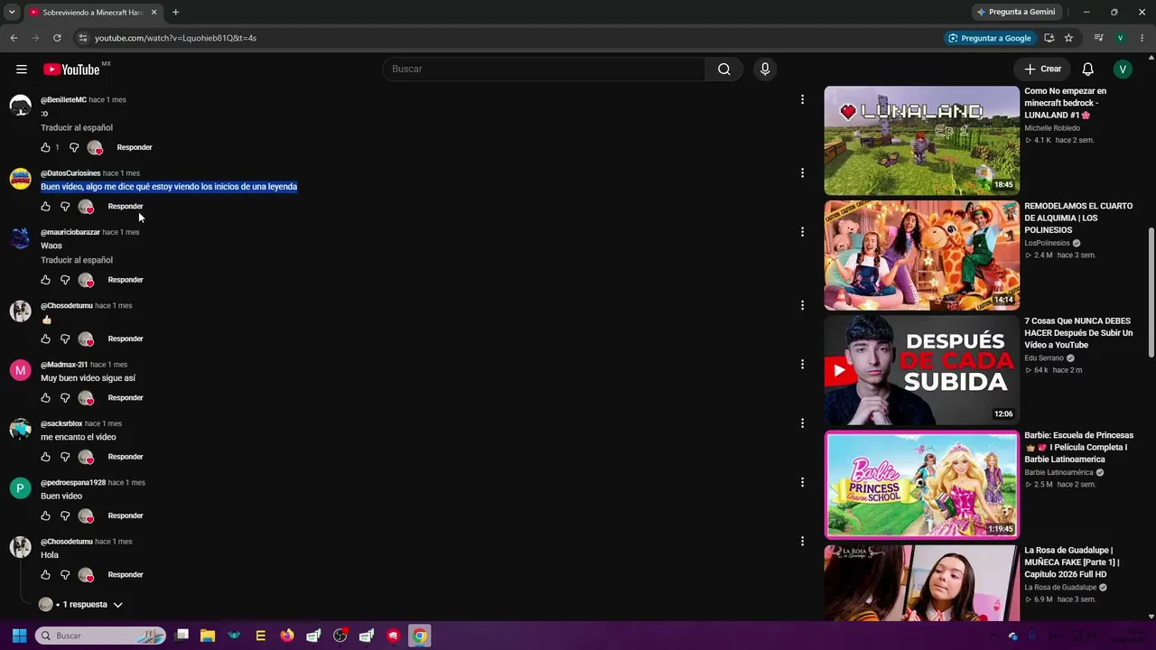This screenshot has width=1156, height=650.
Task: Click the Windows taskbar Buscar search box
Action: coord(100,636)
